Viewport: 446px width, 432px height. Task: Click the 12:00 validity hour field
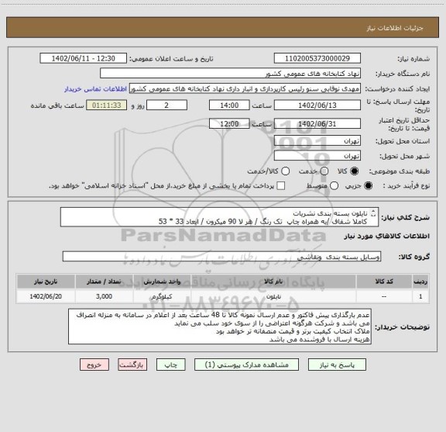tap(229, 123)
